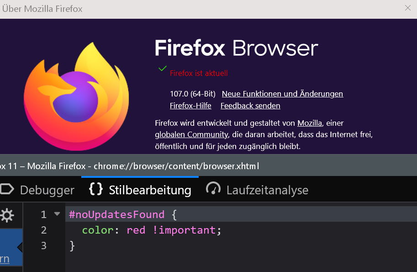Switch to the Stilbearbeitung tab
The height and width of the screenshot is (272, 417).
point(140,190)
